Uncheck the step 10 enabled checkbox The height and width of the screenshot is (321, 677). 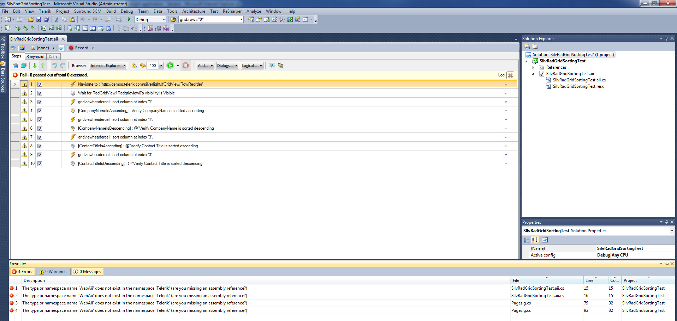click(40, 163)
